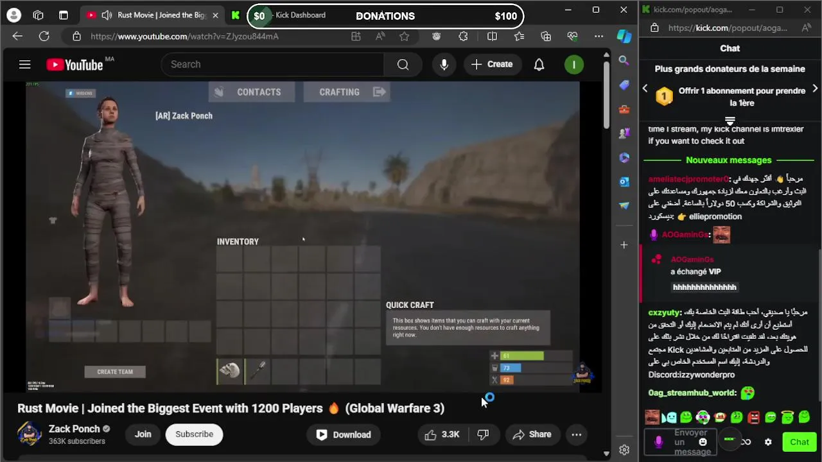Click the purple microphone in chat input
Screen dimensions: 822x462
[x=658, y=442]
